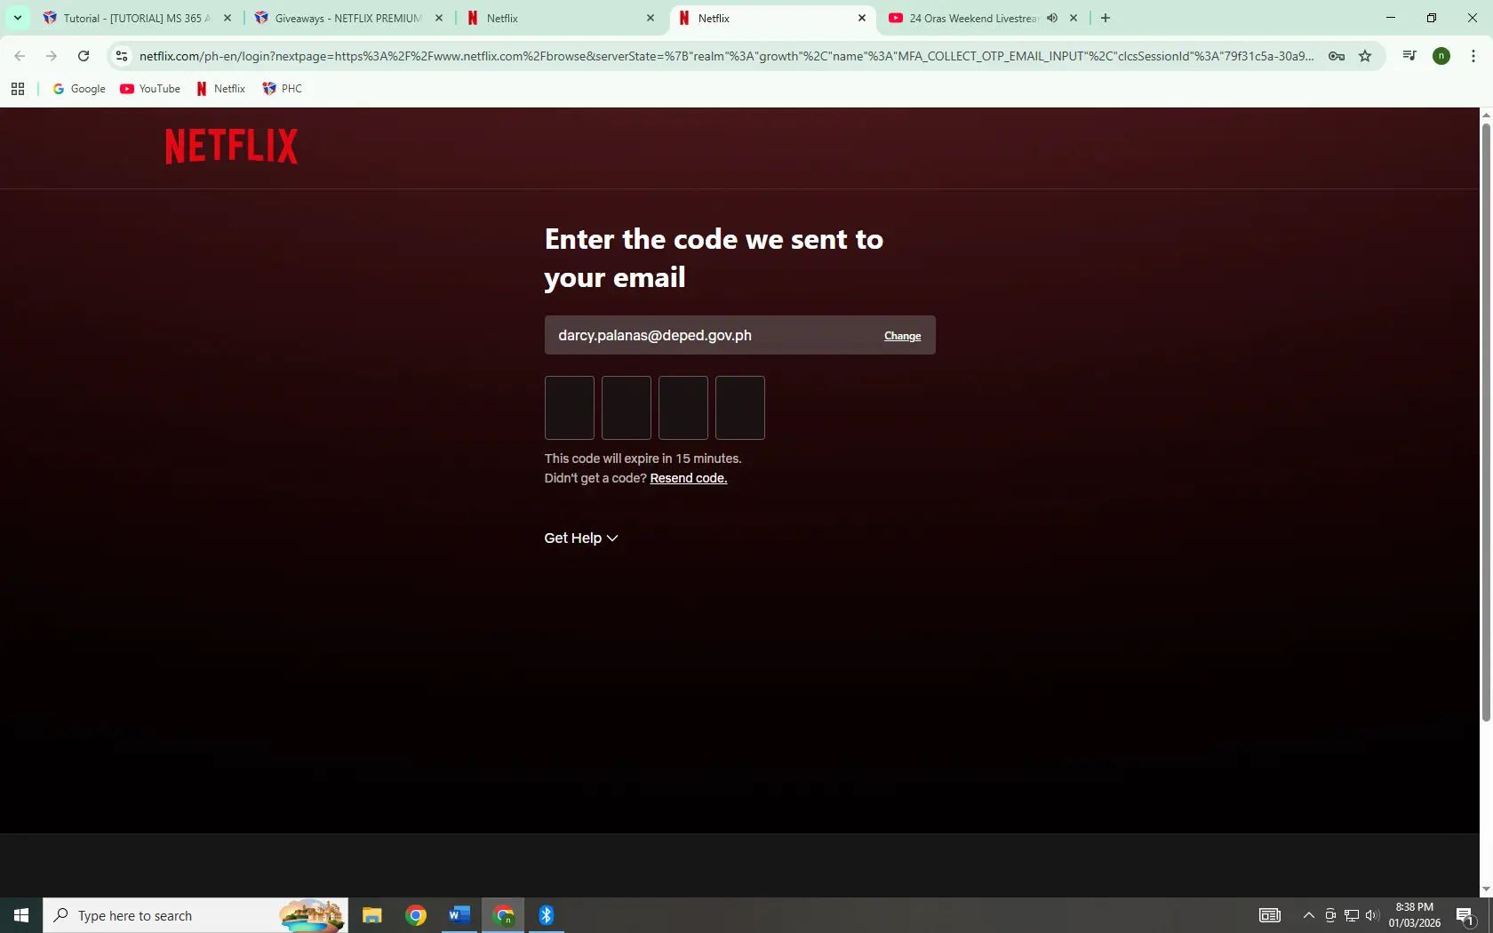Bookmark this page with the star icon

click(x=1365, y=56)
